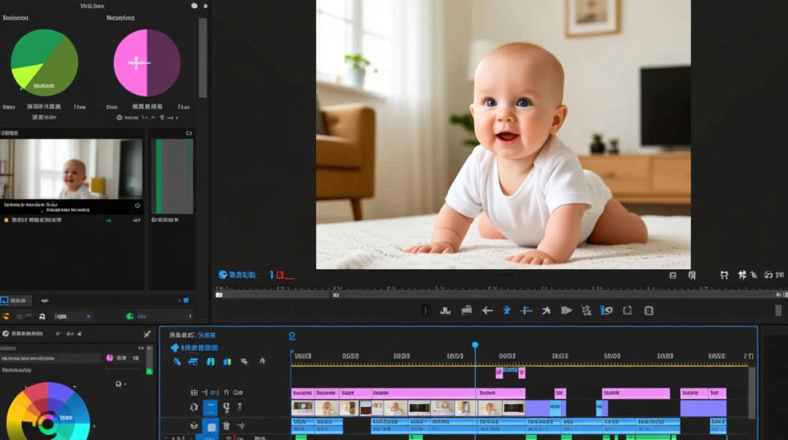Click the play triangle in the transport bar
Screen dimensions: 788x440
[566, 310]
